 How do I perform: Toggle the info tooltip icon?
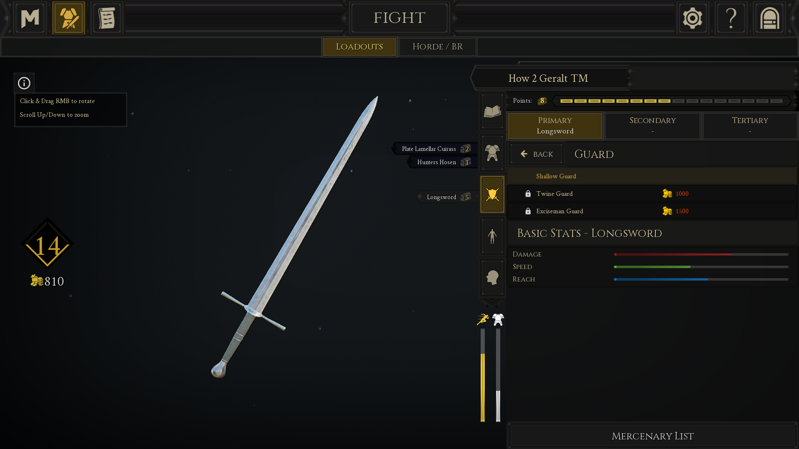click(x=24, y=83)
